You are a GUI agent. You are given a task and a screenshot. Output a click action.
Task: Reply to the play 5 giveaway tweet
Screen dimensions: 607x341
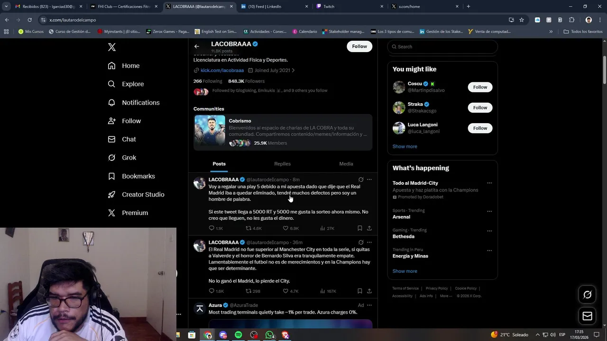[216, 228]
